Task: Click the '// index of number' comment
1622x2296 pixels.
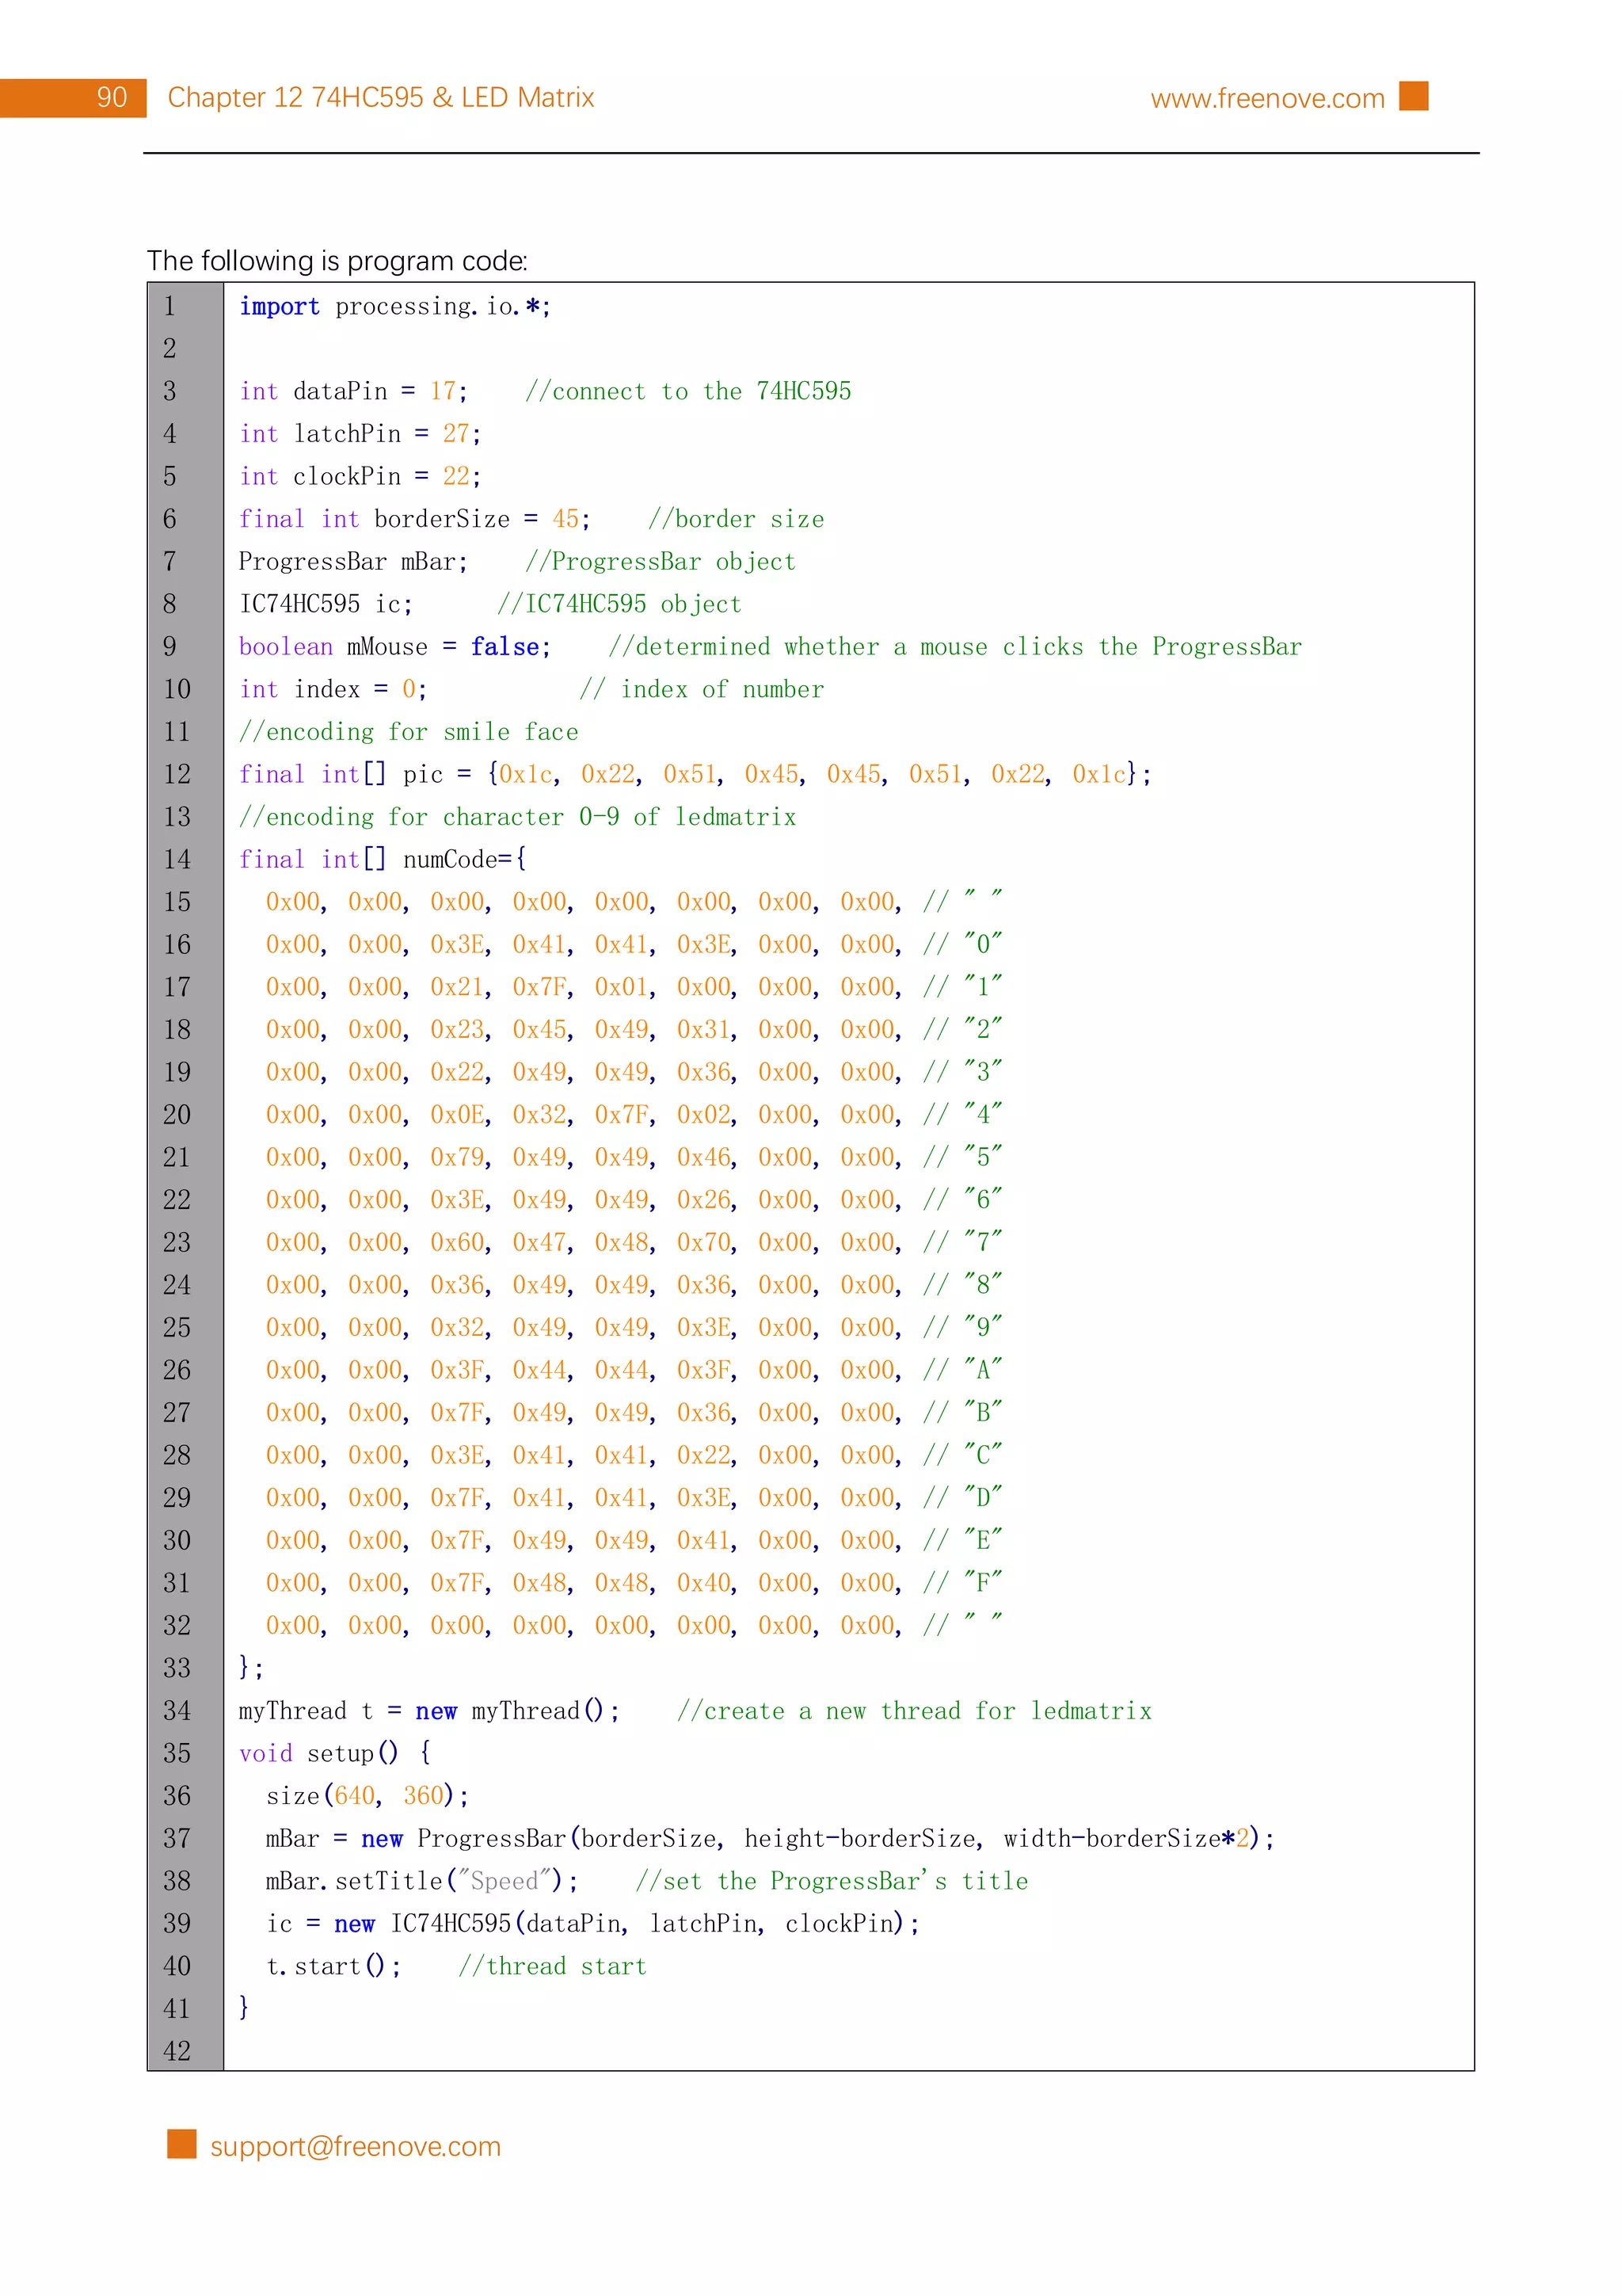Action: (x=702, y=689)
